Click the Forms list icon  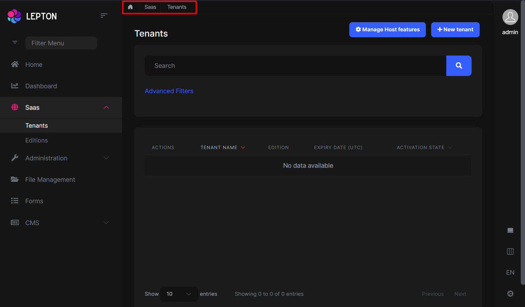[15, 201]
